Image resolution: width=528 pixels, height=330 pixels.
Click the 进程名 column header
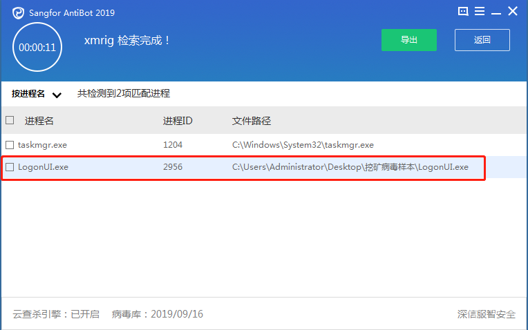(39, 121)
